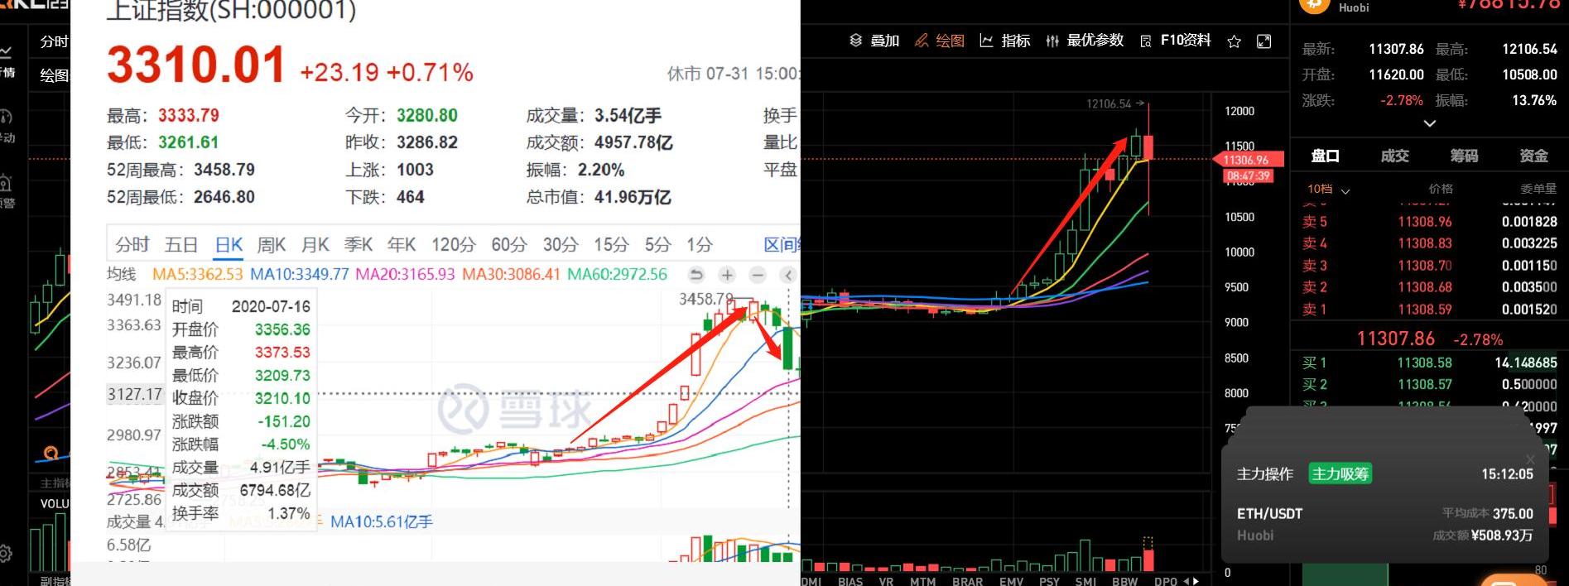1569x586 pixels.
Task: Add to favorites with star icon
Action: click(1235, 41)
